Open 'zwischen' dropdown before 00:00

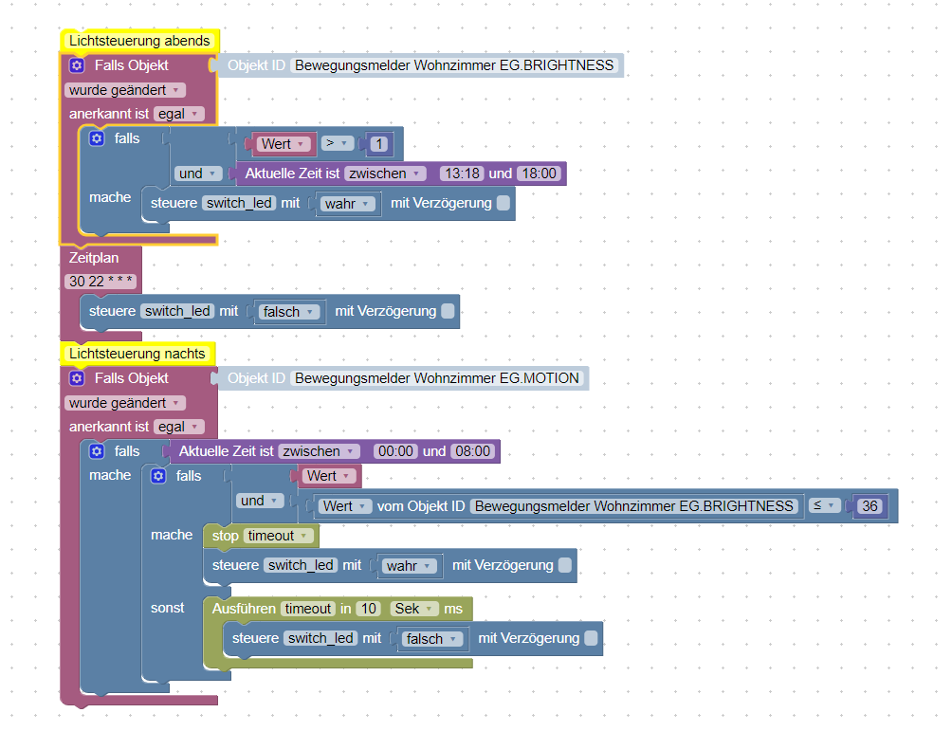(319, 451)
